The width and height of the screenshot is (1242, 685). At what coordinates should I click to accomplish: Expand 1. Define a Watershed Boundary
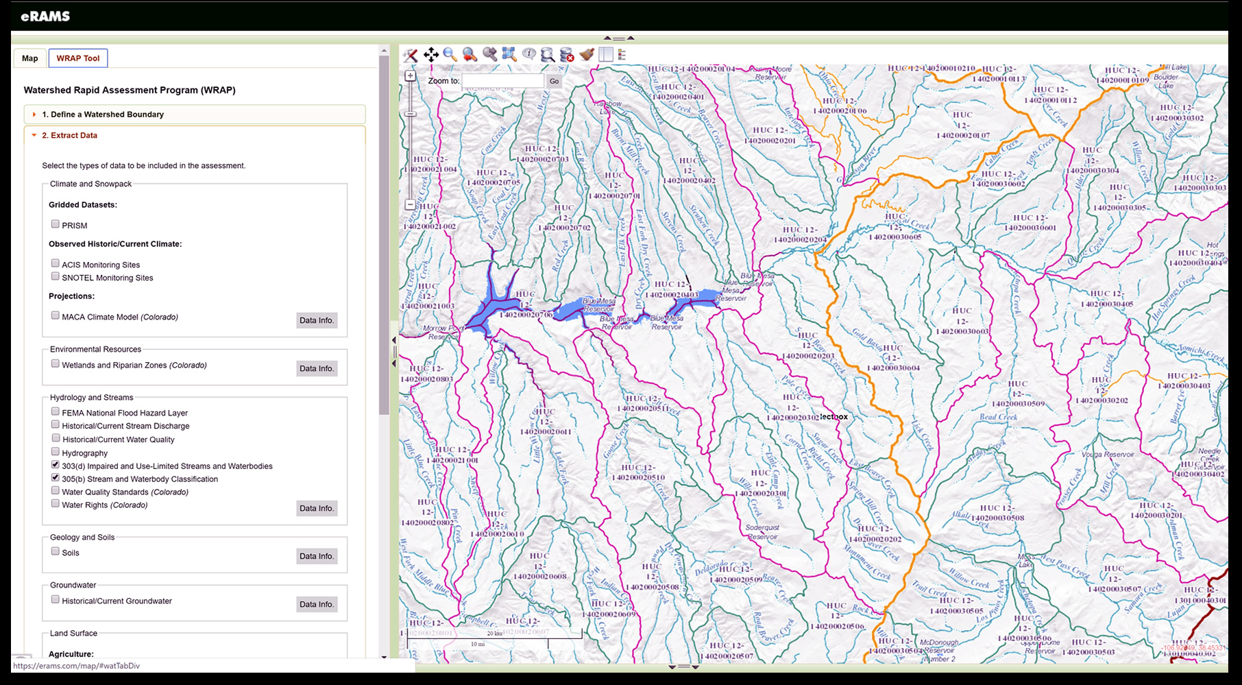[195, 115]
